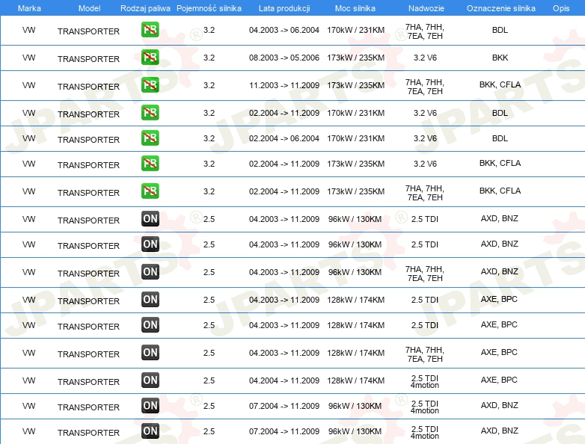Select the Lata produkcji column header
The image size is (585, 444).
coord(284,7)
